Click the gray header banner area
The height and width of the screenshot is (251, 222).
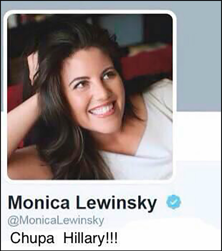point(198,56)
